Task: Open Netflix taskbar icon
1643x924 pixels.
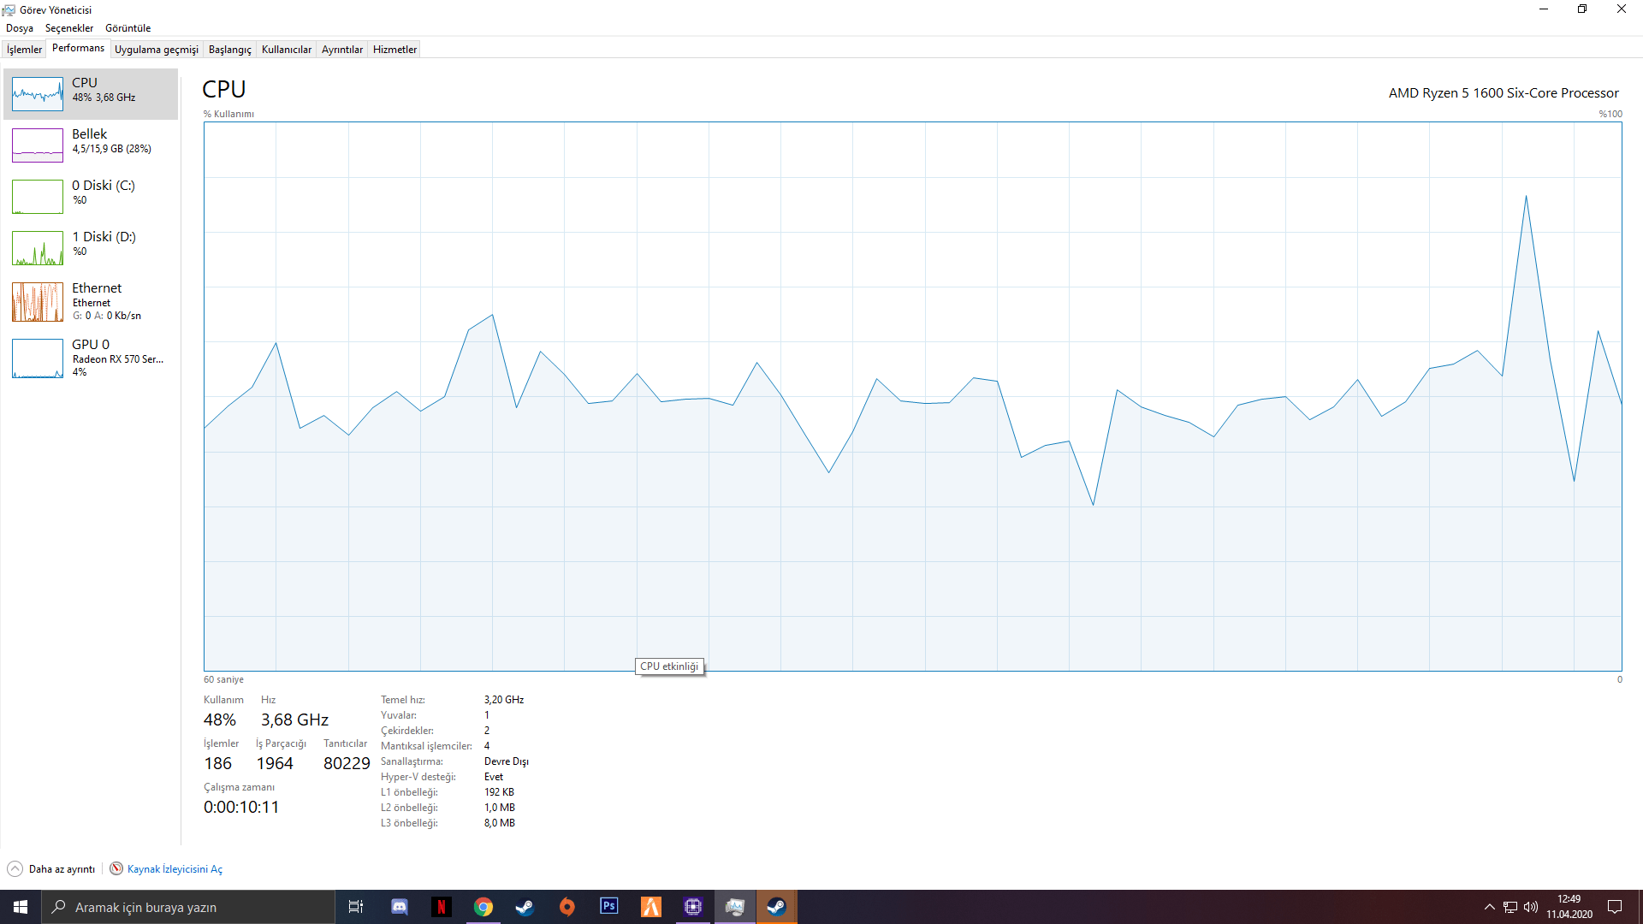Action: [442, 907]
